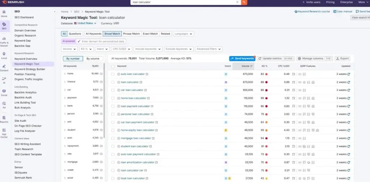Toggle the eye icon for interest group

pos(101,82)
